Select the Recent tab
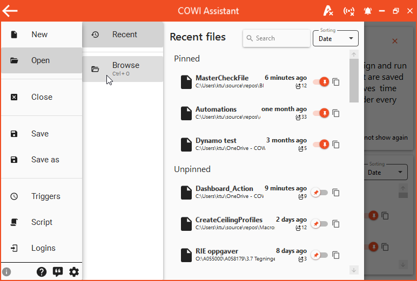 click(123, 35)
